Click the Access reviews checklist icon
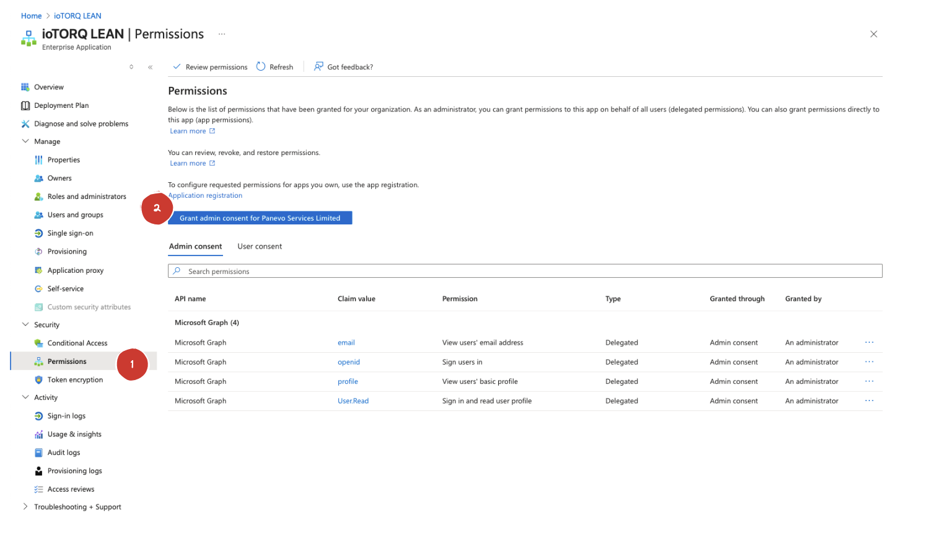Viewport: 925px width, 540px height. (38, 489)
